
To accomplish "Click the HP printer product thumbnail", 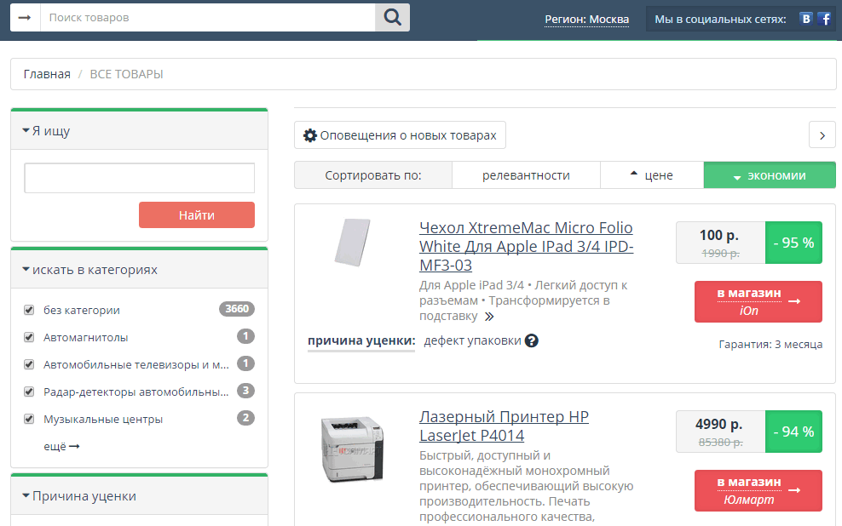I will coord(352,449).
